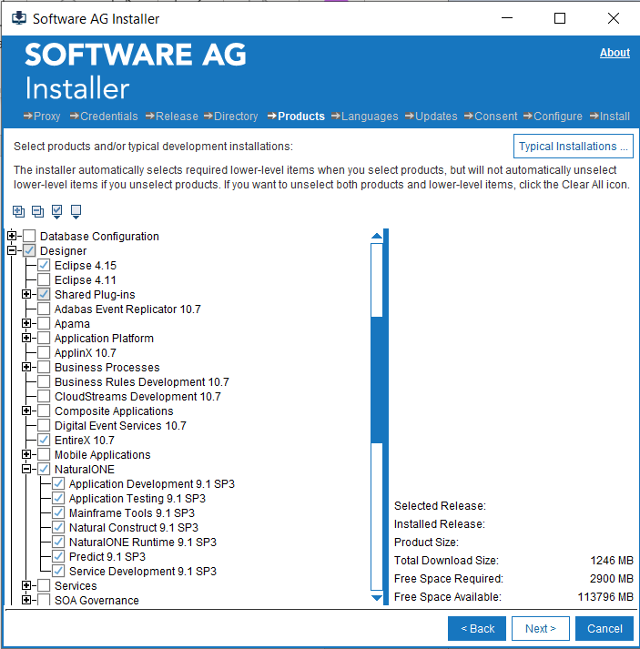Click the Software AG Installer title icon
Screen dimensions: 640x649
point(19,18)
